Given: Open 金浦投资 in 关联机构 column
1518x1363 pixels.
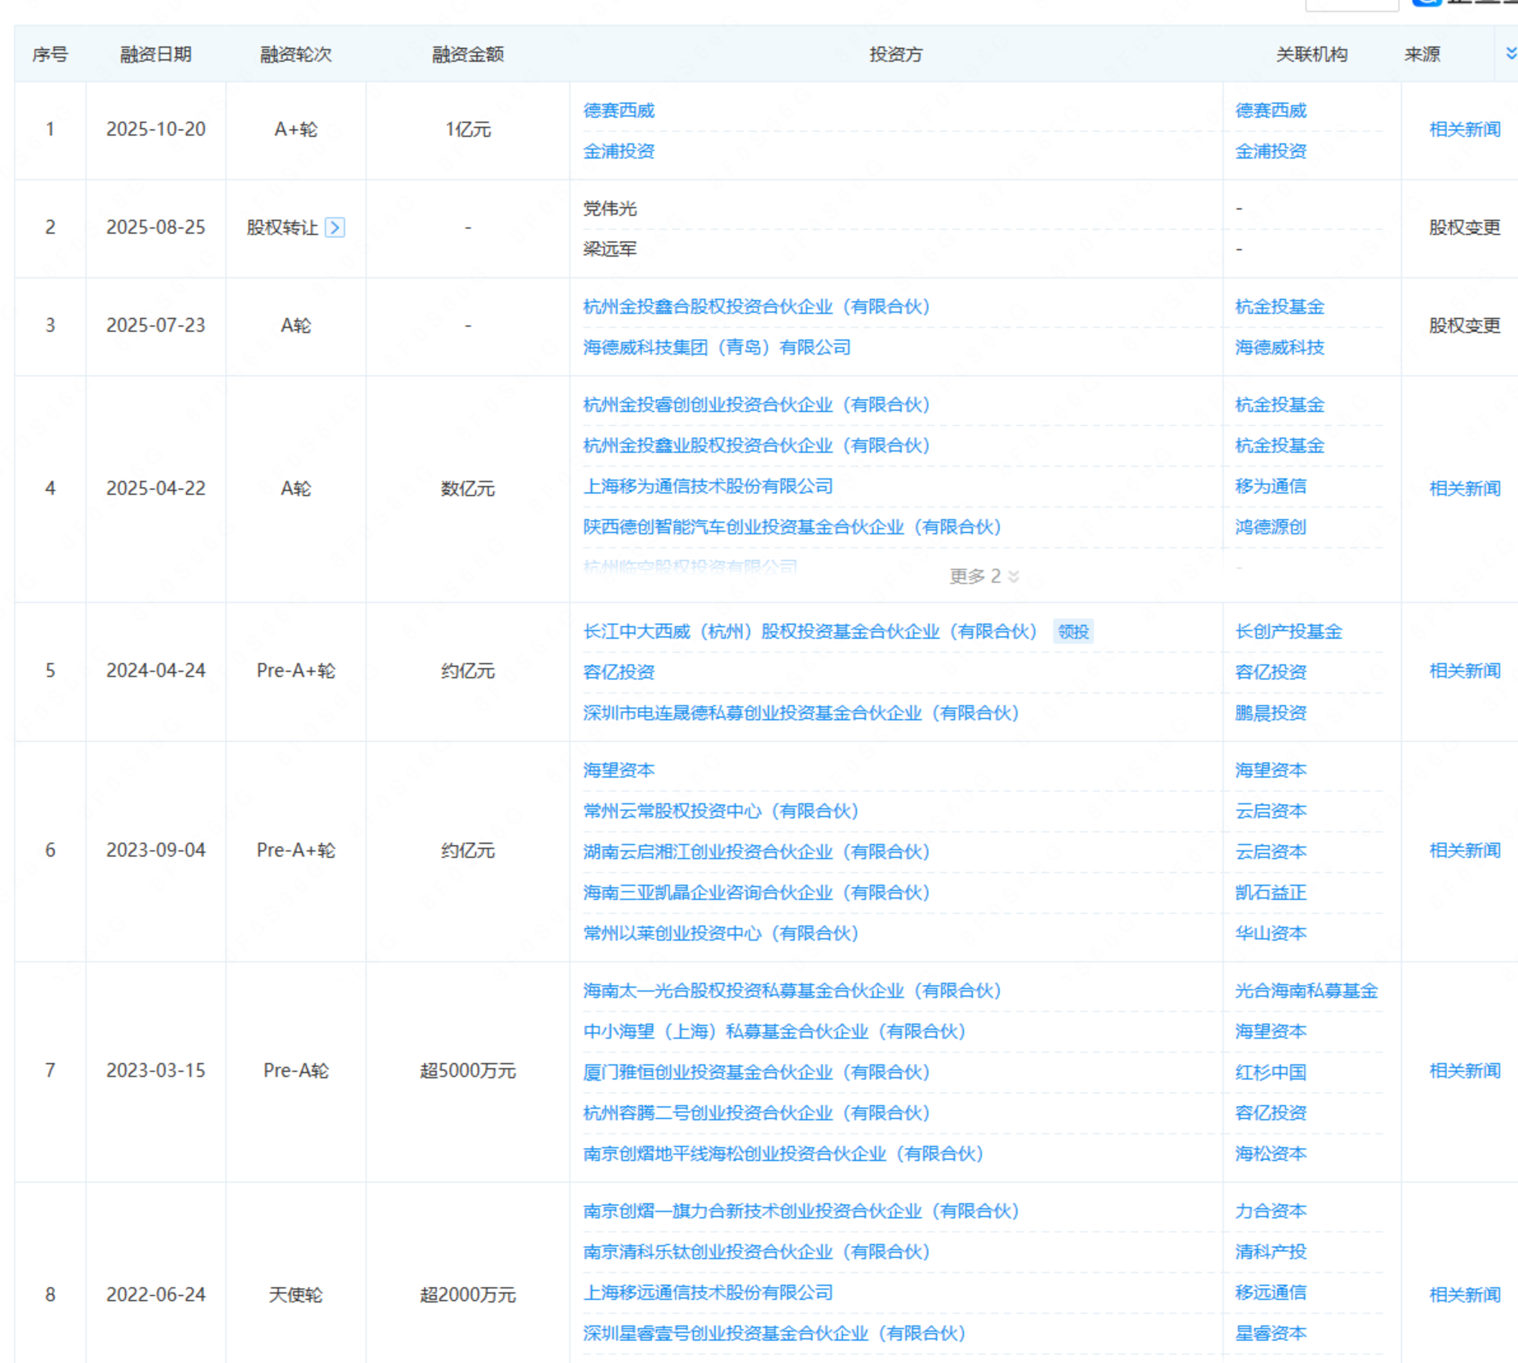Looking at the screenshot, I should pos(1270,152).
